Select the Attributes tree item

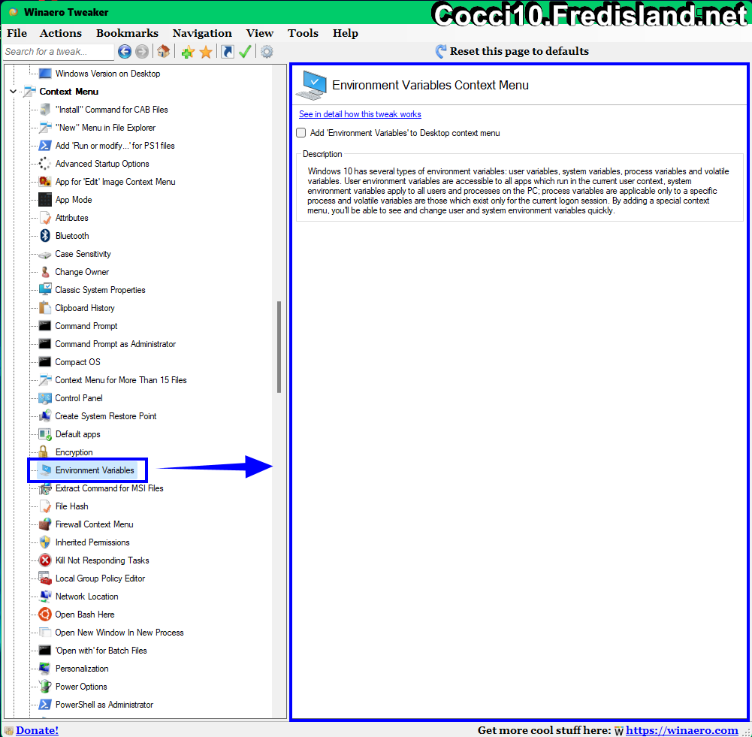[72, 218]
